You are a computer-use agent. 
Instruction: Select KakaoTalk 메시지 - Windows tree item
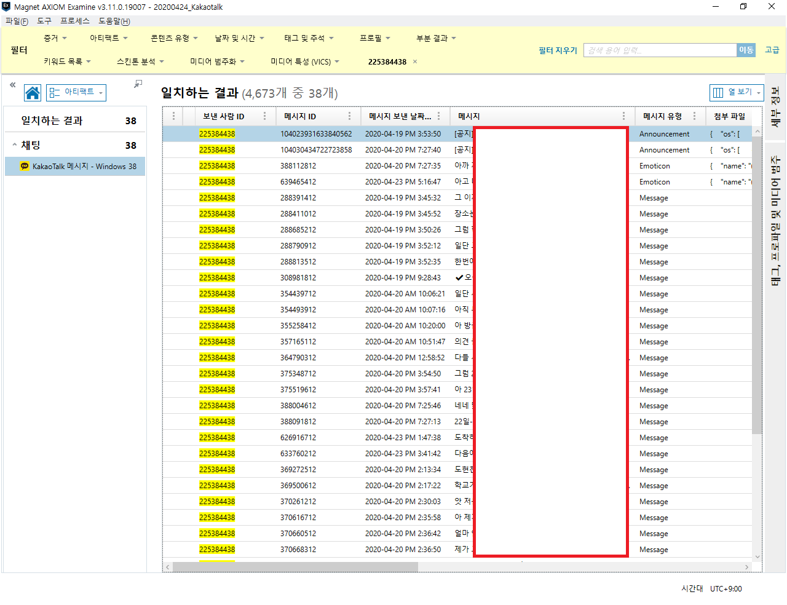click(x=75, y=166)
